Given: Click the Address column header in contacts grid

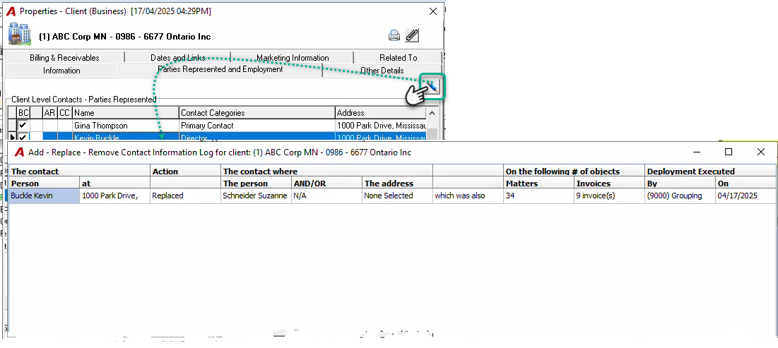Looking at the screenshot, I should coord(381,112).
